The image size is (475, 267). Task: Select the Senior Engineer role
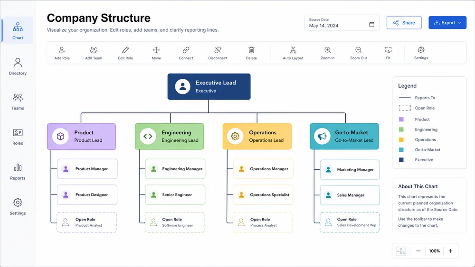pos(175,195)
